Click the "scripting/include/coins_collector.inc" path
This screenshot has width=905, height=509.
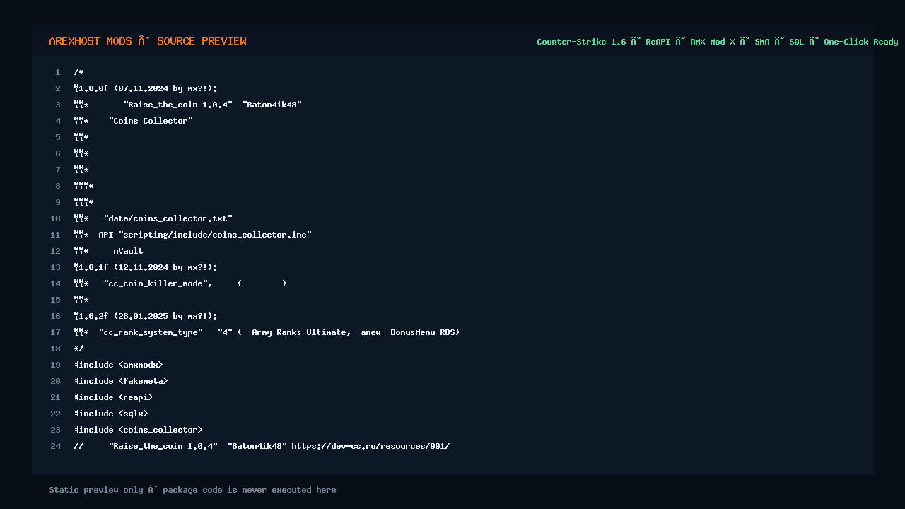[215, 235]
